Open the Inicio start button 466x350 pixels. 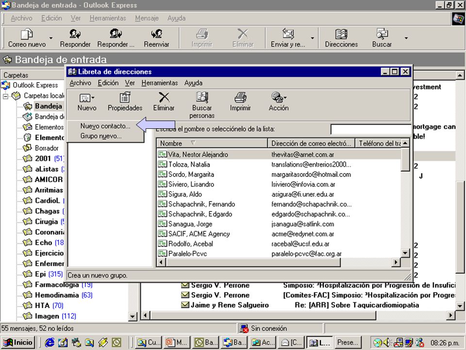click(18, 342)
